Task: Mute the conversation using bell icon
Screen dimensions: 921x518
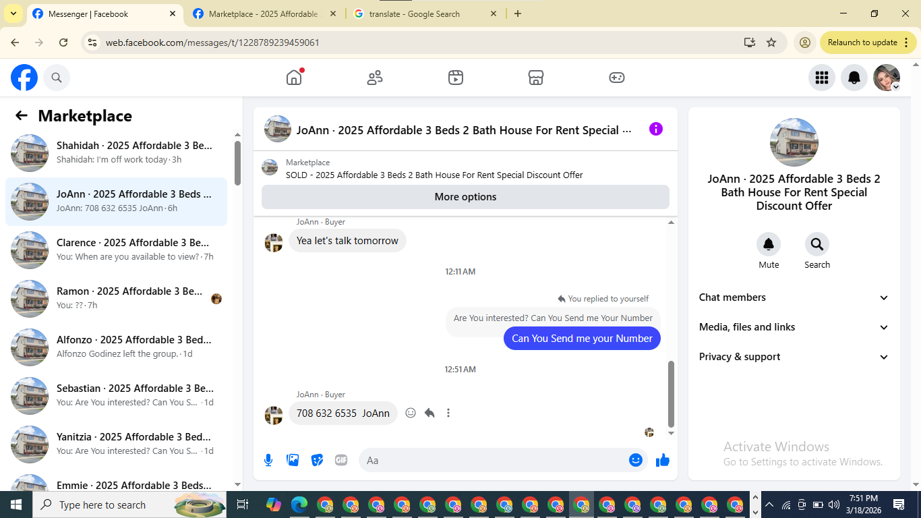Action: coord(769,244)
